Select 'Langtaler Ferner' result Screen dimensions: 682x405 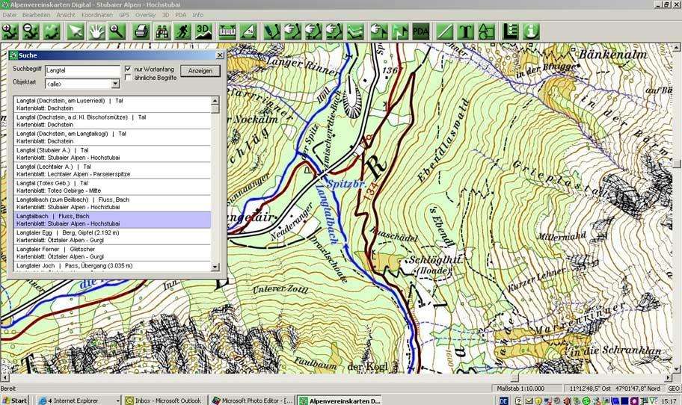[x=112, y=253]
